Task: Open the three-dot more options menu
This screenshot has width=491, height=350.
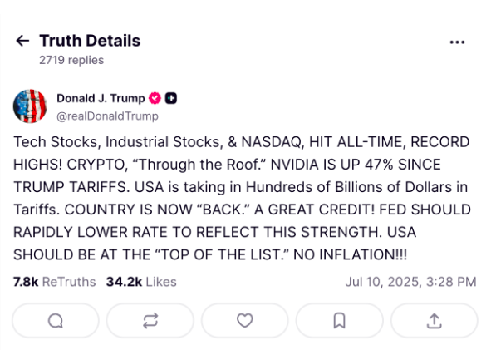Action: click(457, 42)
